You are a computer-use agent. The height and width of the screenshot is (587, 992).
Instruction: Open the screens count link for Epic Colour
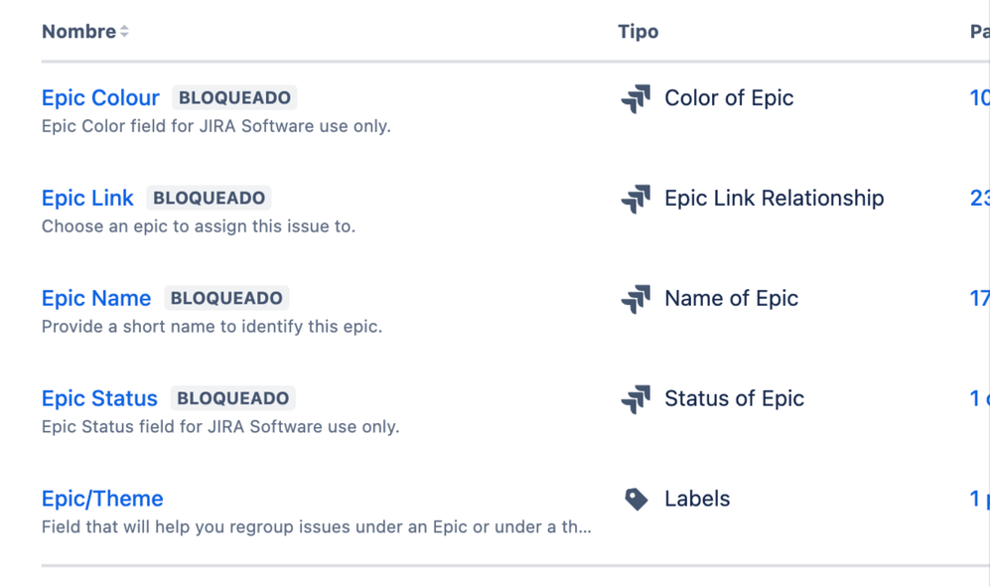coord(980,98)
